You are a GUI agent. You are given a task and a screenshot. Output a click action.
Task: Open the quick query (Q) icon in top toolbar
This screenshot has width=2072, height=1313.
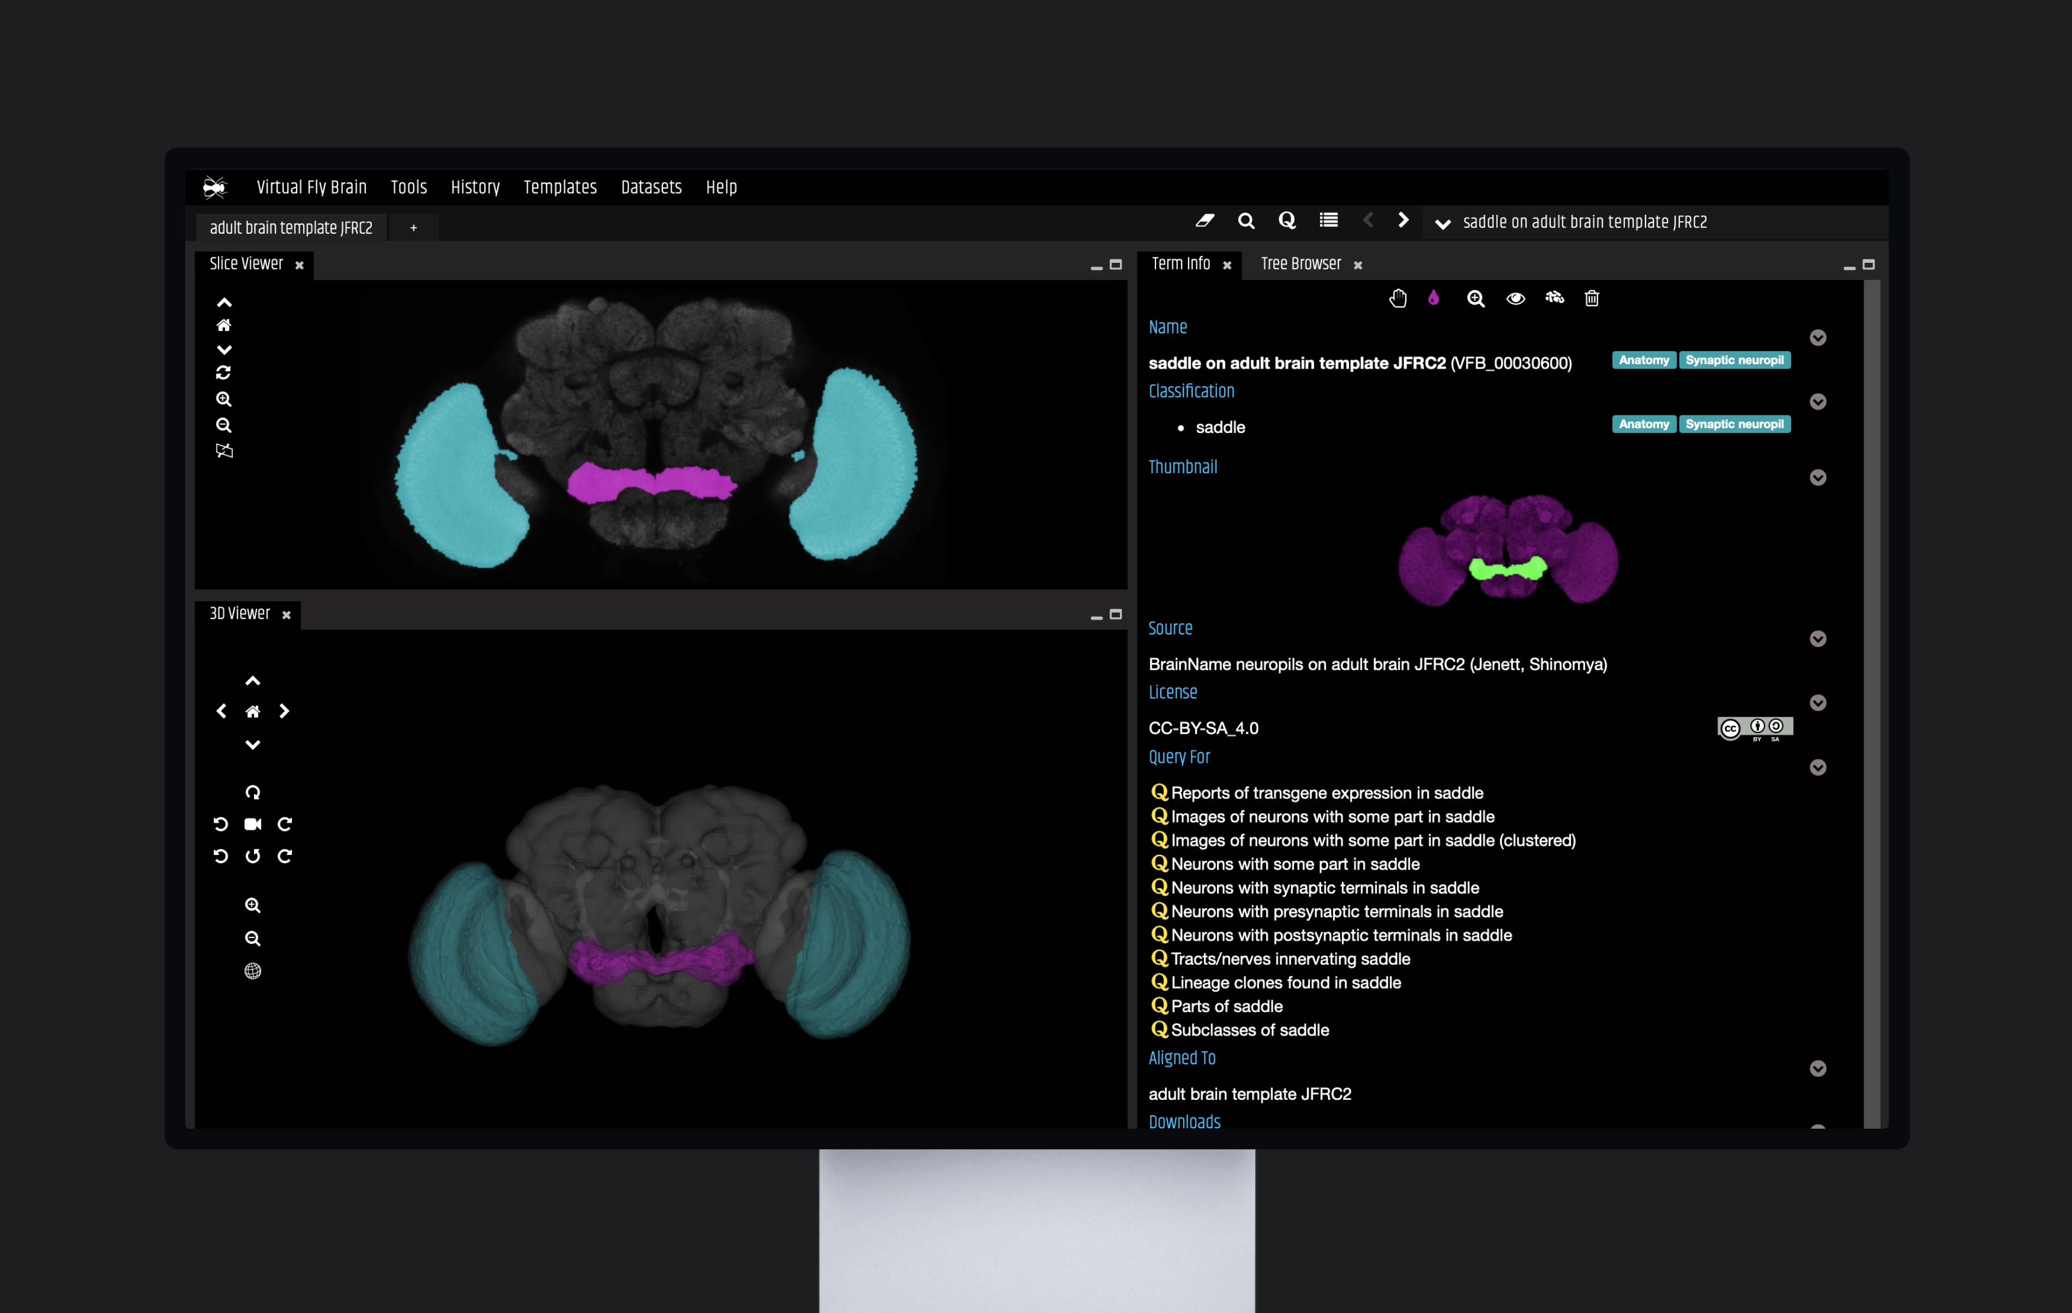pyautogui.click(x=1286, y=220)
